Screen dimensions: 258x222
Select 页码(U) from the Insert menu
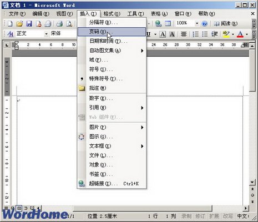(112, 32)
